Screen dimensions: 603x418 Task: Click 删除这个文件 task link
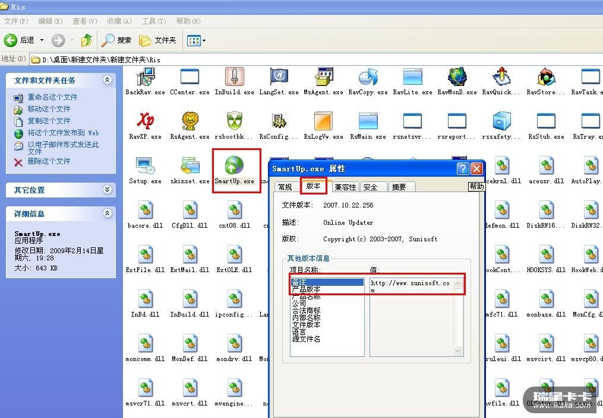[49, 161]
